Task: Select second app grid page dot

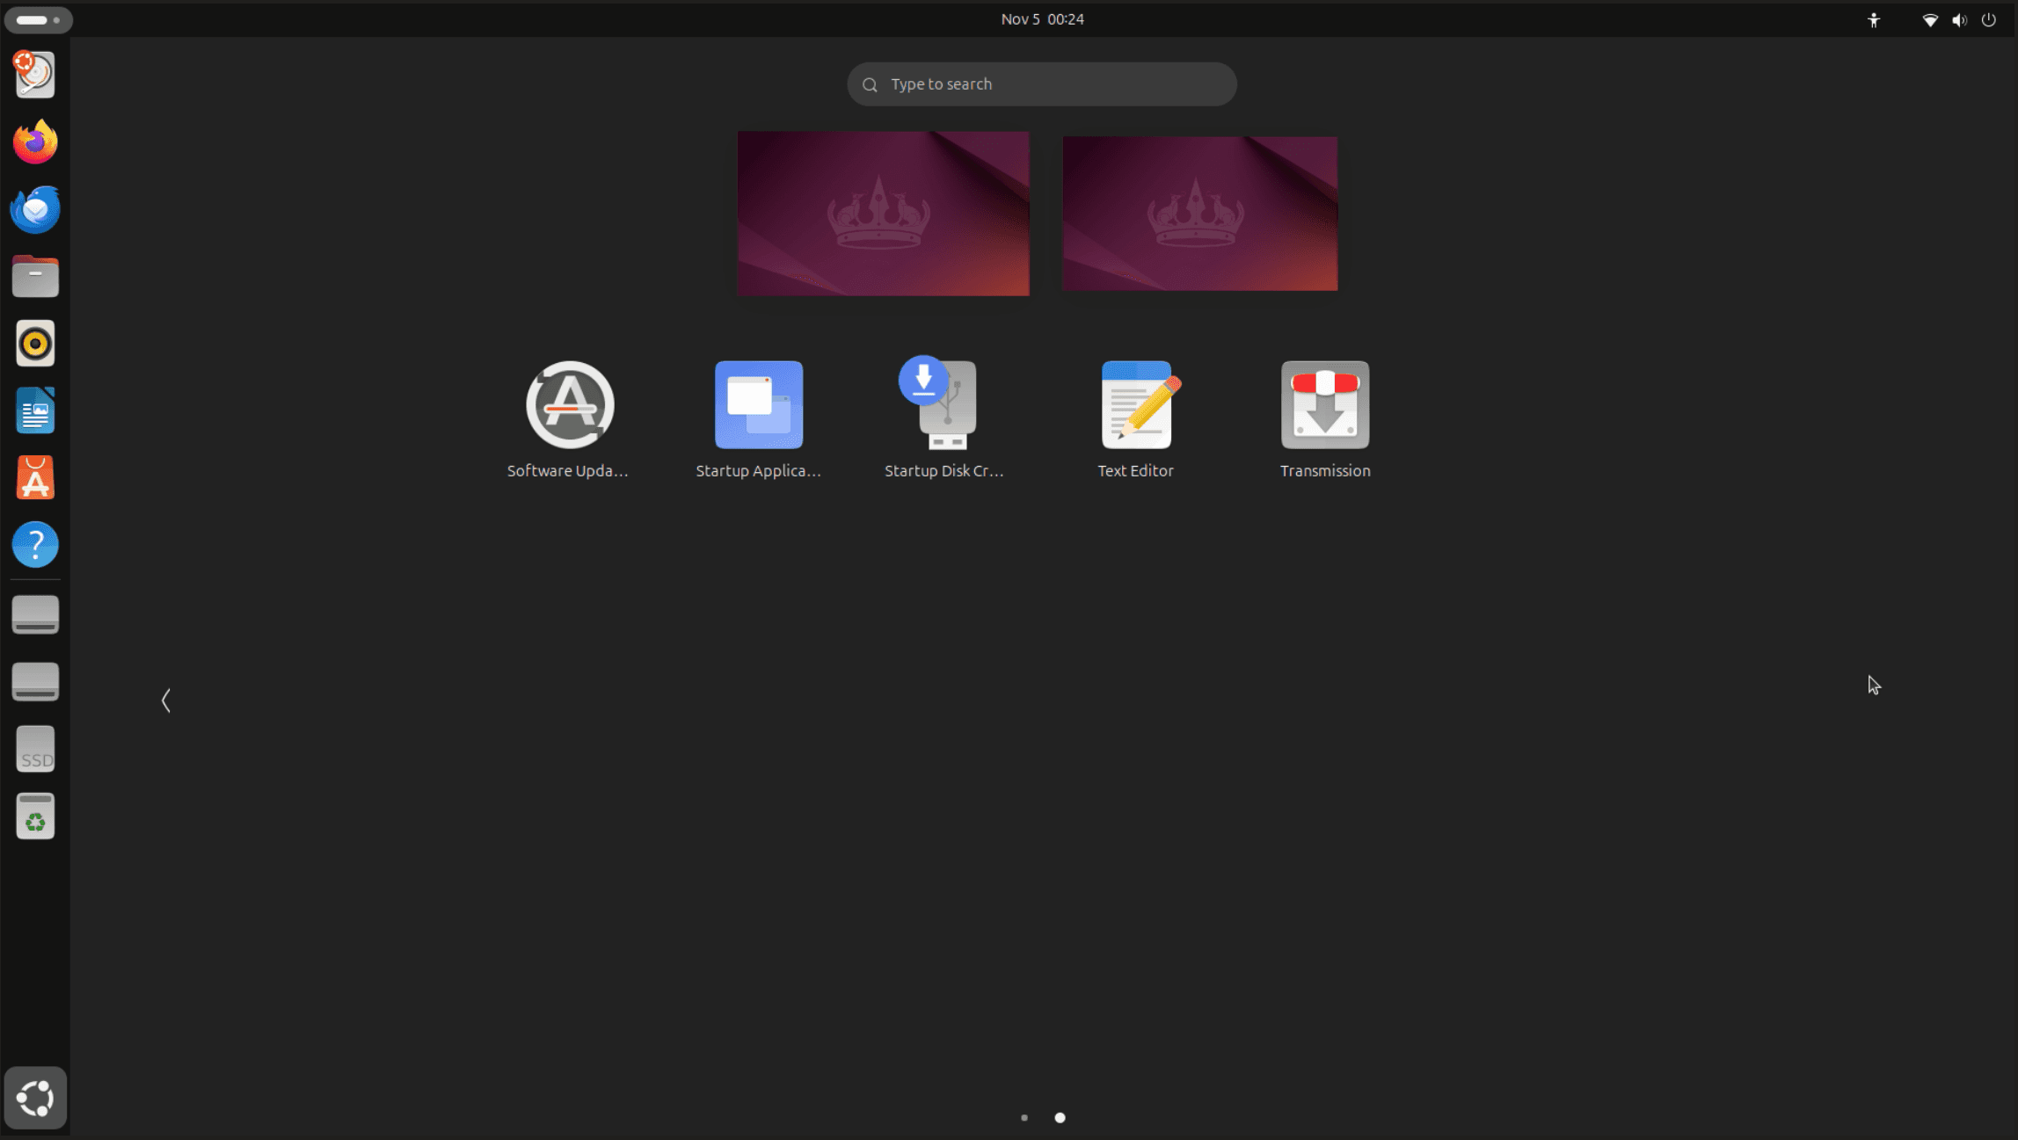Action: pyautogui.click(x=1060, y=1118)
